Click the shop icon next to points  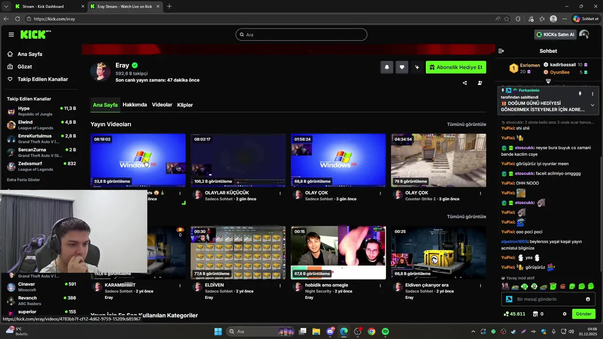click(536, 314)
